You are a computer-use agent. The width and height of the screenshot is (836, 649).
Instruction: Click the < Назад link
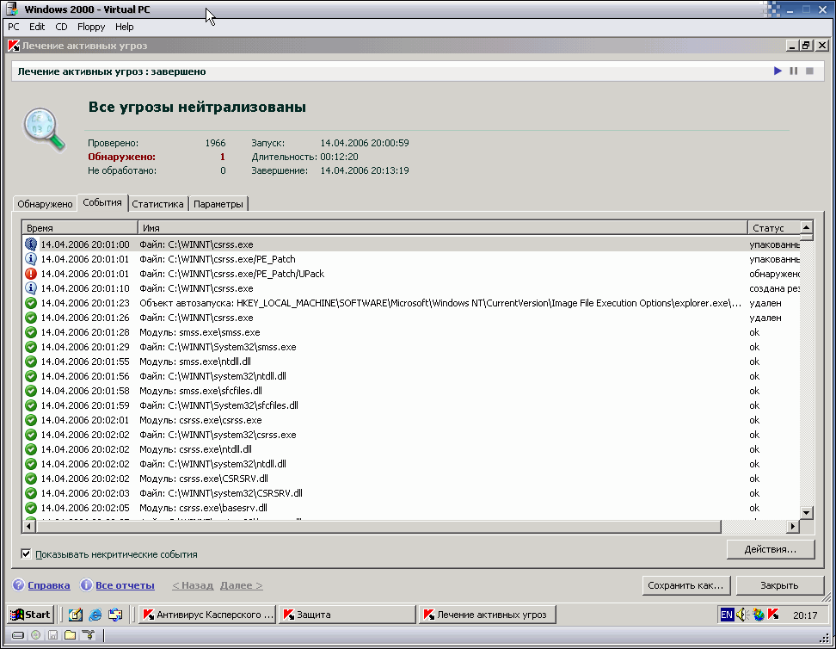tap(193, 585)
